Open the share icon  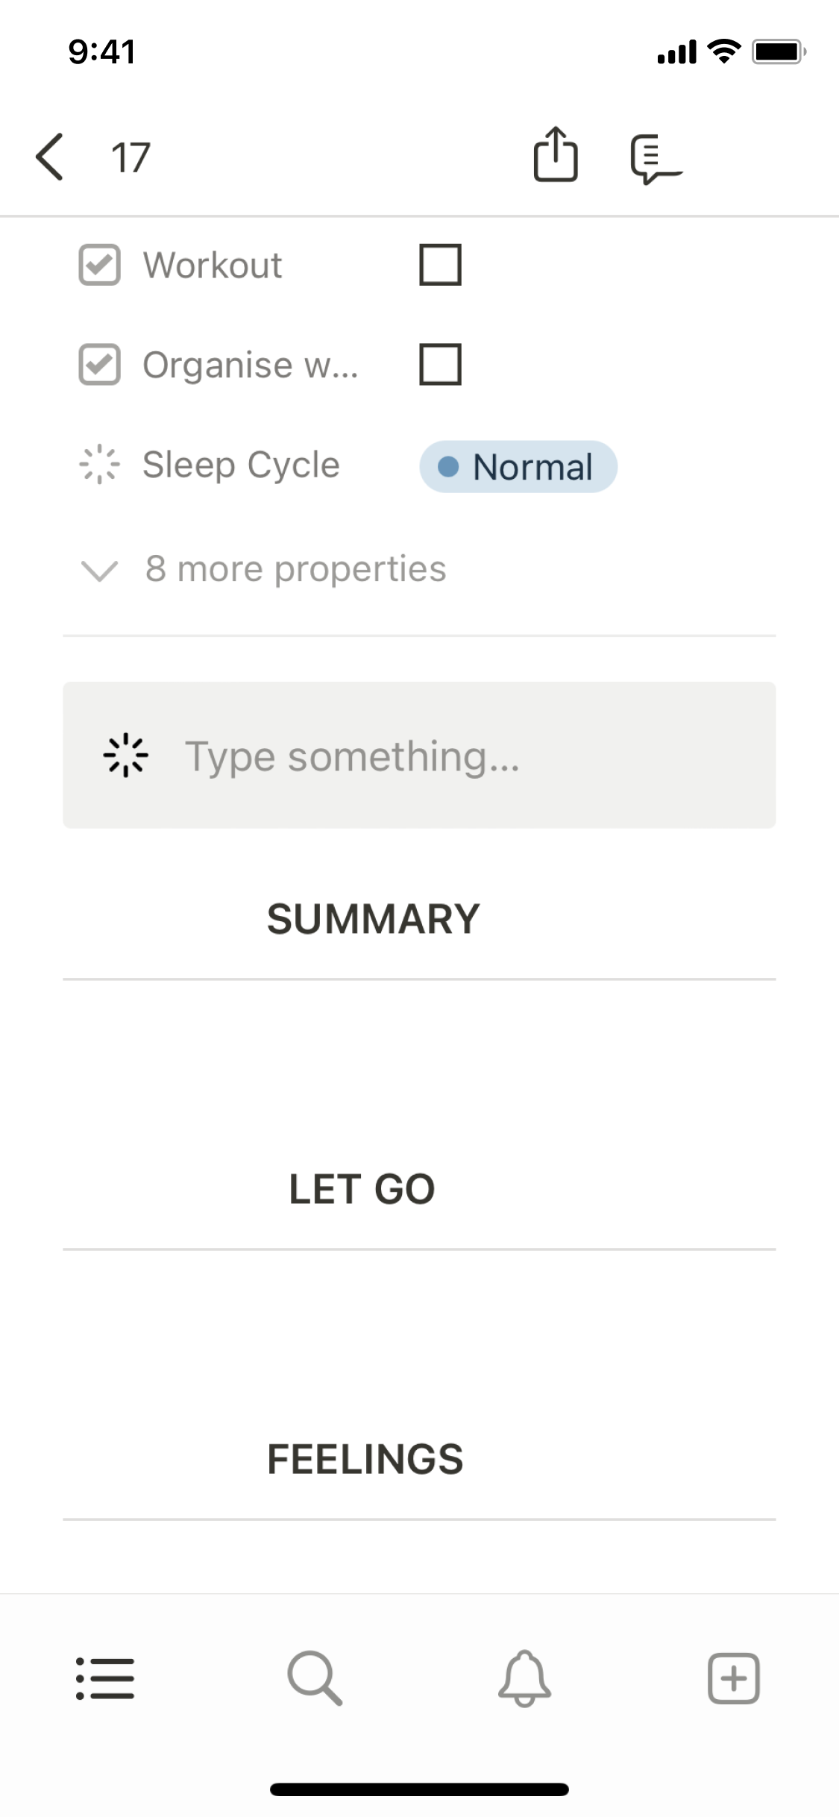coord(556,156)
